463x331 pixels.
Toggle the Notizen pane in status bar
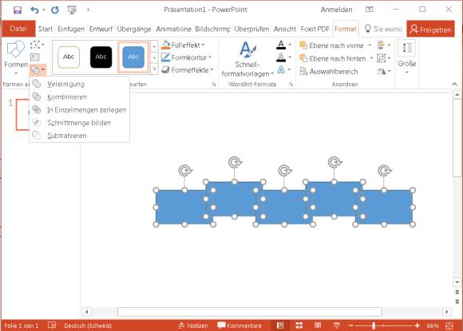(193, 325)
